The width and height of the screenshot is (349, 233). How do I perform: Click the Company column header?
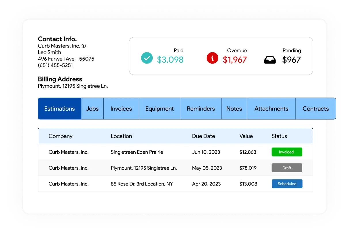tap(60, 136)
